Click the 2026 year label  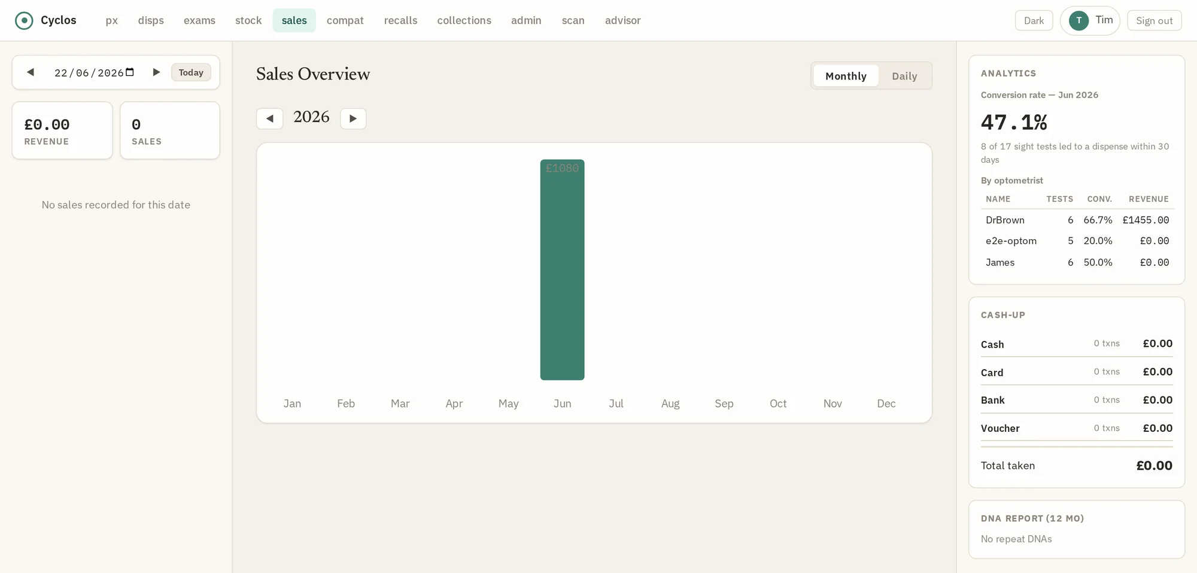(311, 117)
